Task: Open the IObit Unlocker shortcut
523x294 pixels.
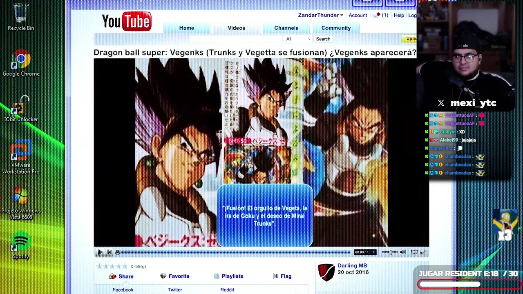Action: pos(21,109)
